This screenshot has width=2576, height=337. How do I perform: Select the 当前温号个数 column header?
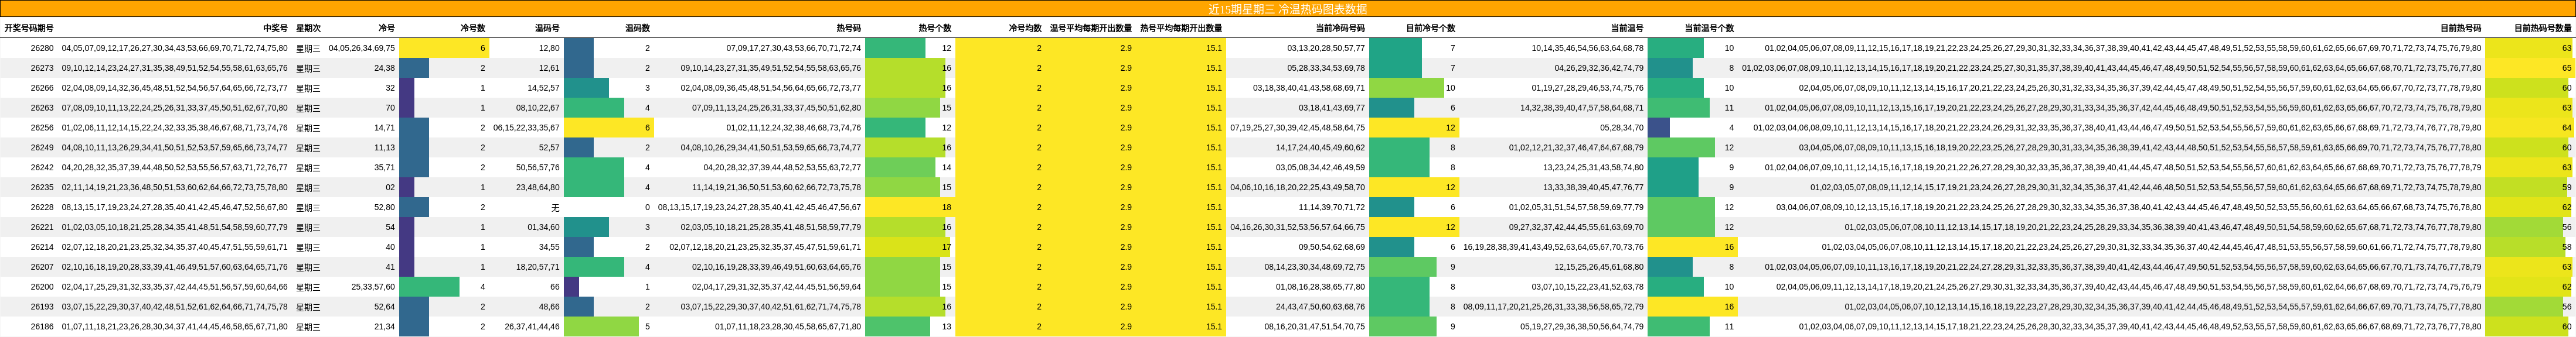click(x=1709, y=28)
